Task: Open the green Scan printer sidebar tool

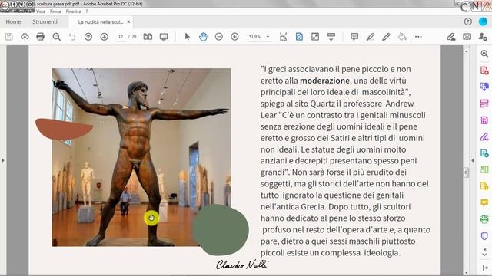Action: [x=484, y=219]
